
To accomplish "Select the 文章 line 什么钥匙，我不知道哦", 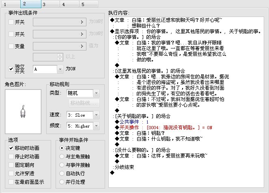I will click(159, 138).
